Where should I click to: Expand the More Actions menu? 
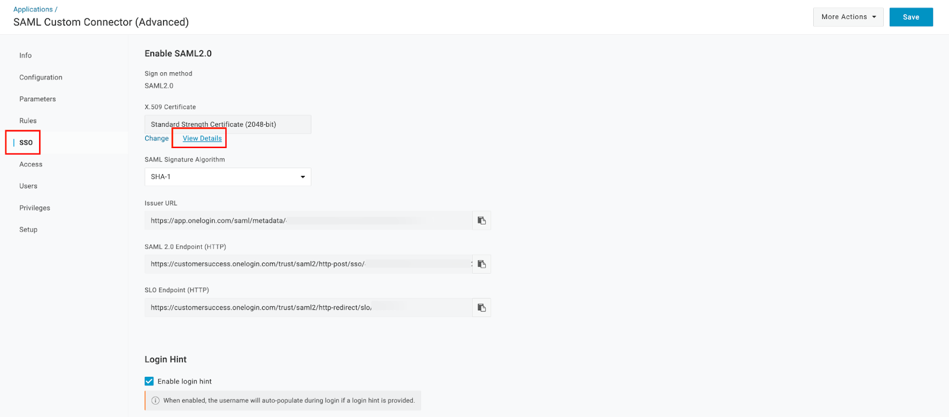tap(848, 17)
